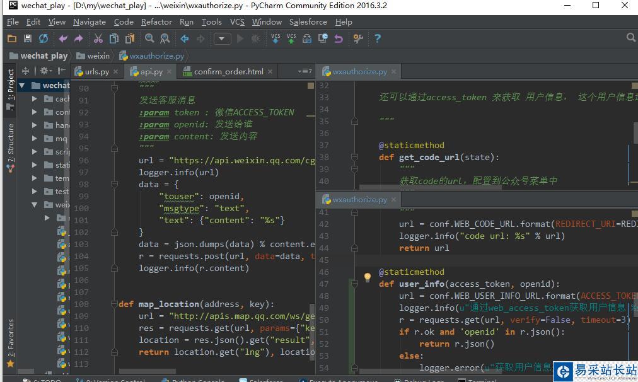Open the Refactor menu
The image size is (638, 382).
pyautogui.click(x=156, y=21)
